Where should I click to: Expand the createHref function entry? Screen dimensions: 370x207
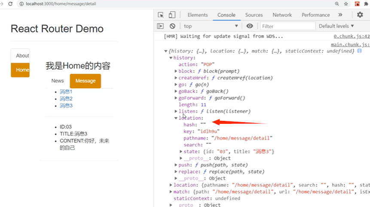click(176, 78)
